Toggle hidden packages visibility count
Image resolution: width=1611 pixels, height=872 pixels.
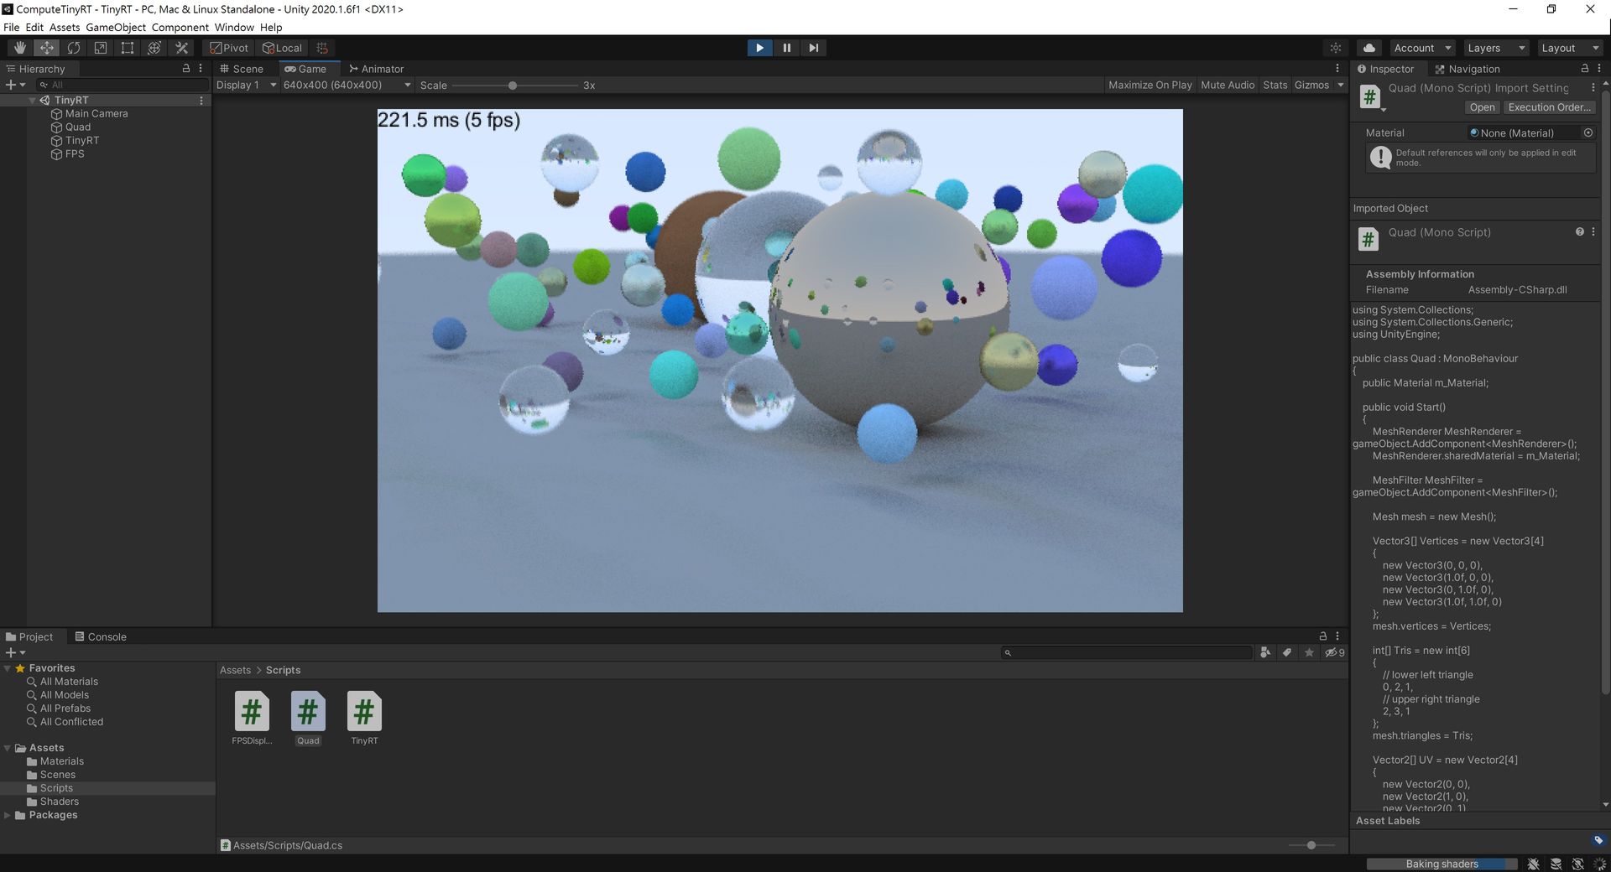(1334, 652)
